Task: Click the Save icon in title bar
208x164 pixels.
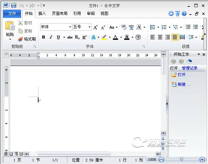Action: coord(14,5)
